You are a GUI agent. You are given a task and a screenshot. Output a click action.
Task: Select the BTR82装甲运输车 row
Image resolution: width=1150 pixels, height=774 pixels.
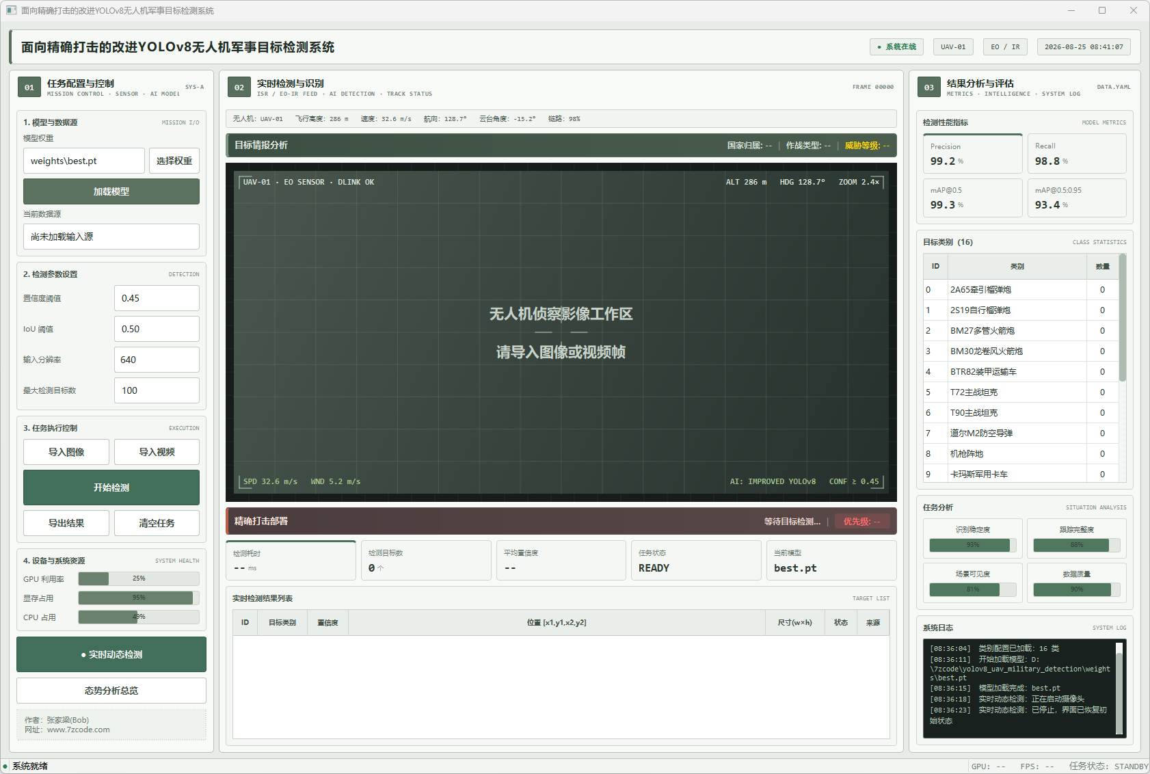coord(1021,372)
